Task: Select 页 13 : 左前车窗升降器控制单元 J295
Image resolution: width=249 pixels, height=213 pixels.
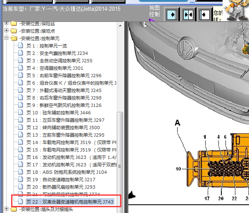Action: point(65,135)
